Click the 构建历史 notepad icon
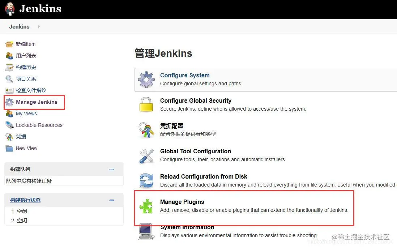 tap(9, 67)
